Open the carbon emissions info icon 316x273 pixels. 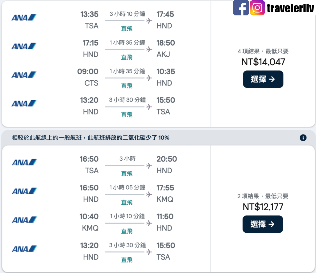[x=303, y=138]
